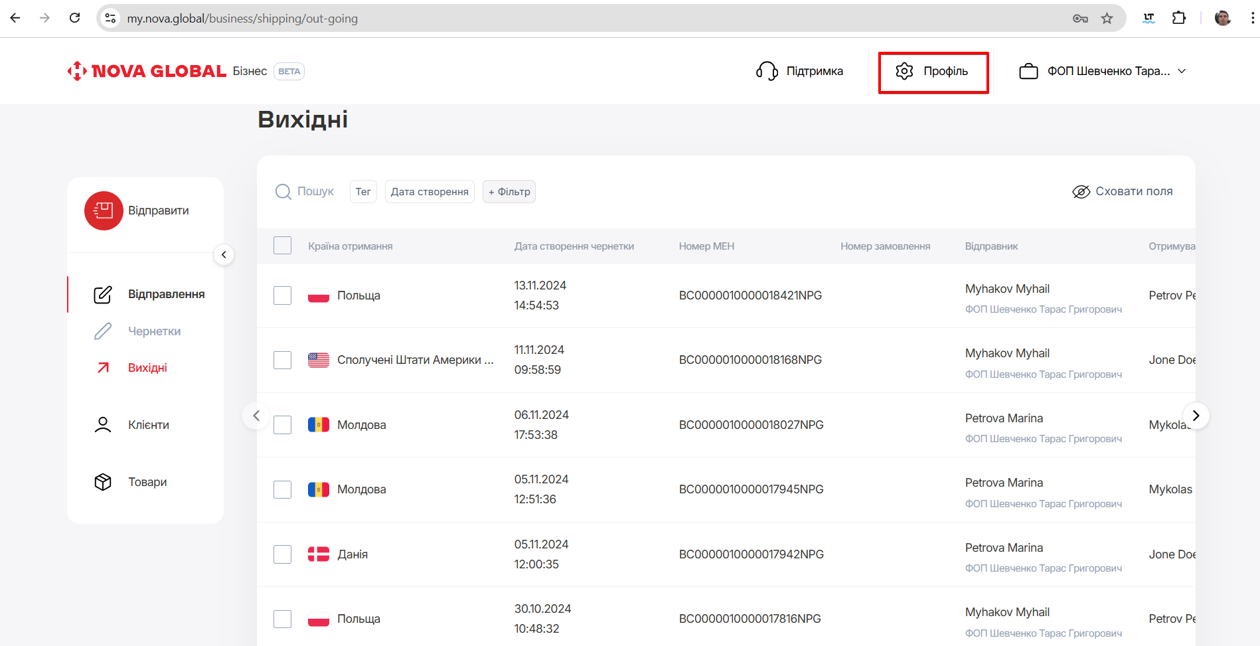Open Дата створення date filter
This screenshot has width=1260, height=646.
click(x=430, y=192)
